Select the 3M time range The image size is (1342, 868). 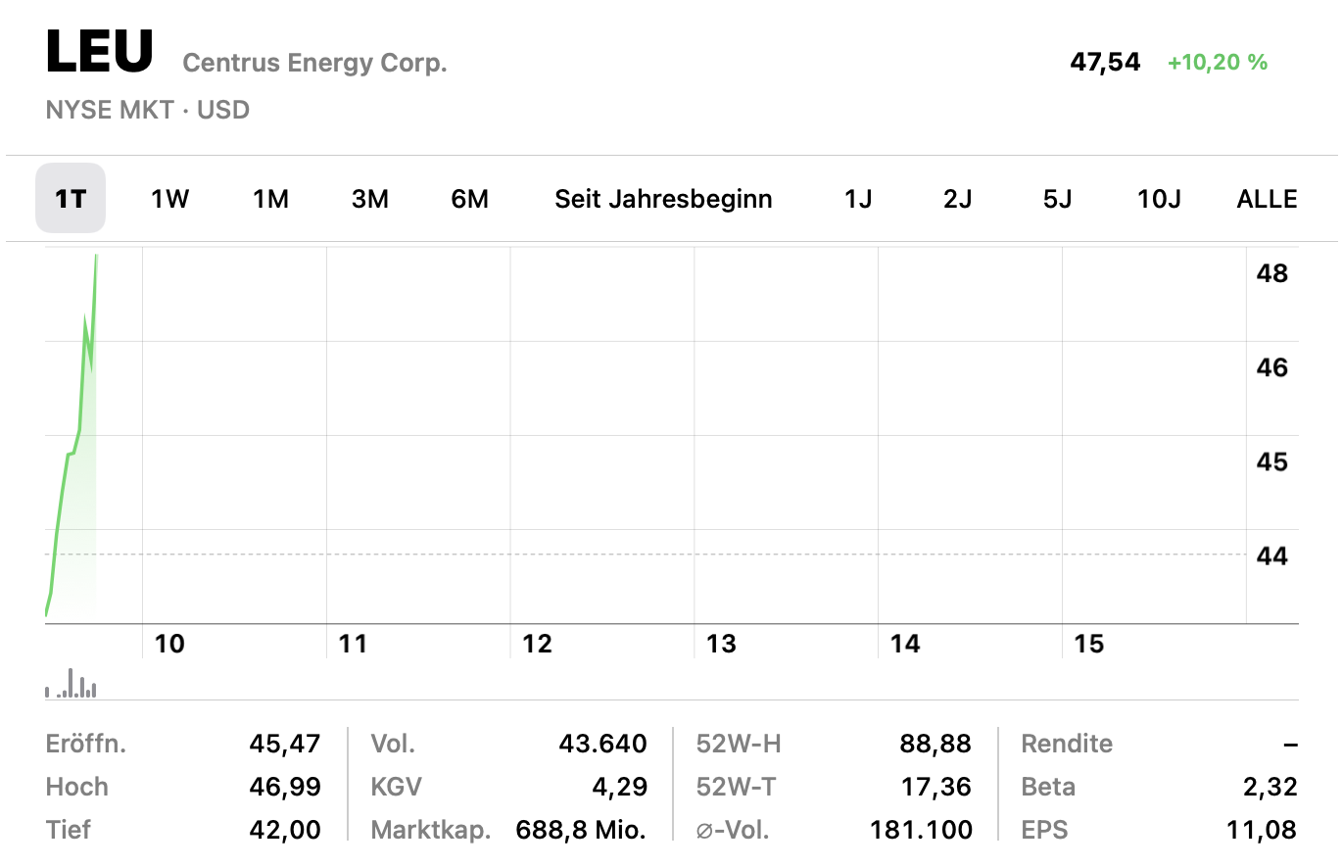tap(370, 199)
